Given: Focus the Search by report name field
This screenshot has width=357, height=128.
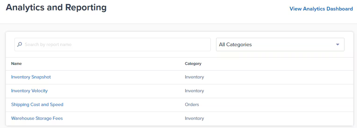Looking at the screenshot, I should (x=114, y=45).
